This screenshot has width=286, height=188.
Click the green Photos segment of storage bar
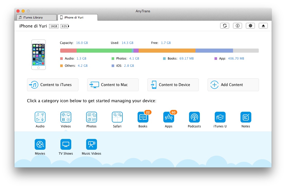pyautogui.click(x=104, y=50)
